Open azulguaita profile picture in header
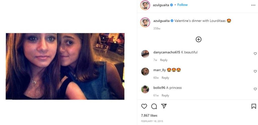Screen dimensions: 258x125 click(145, 5)
